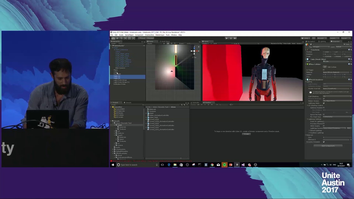
Task: Click the Step frame button
Action: 235,38
